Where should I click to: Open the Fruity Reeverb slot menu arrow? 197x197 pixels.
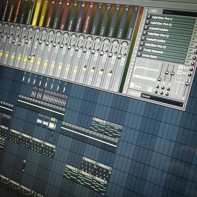click(140, 49)
